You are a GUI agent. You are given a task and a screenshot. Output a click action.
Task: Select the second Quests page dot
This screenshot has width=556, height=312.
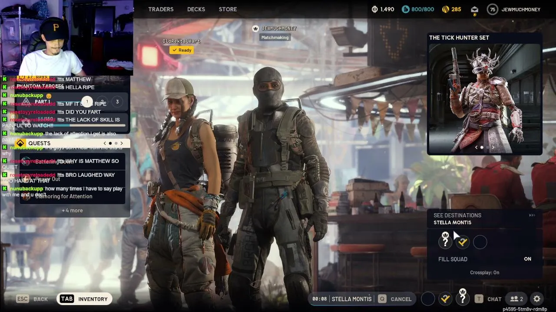tap(116, 143)
